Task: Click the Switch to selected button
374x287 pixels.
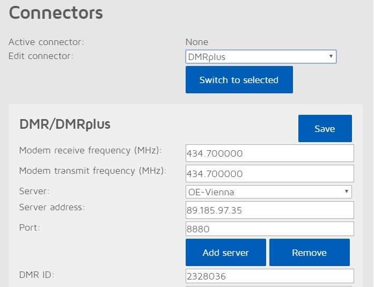Action: tap(239, 80)
